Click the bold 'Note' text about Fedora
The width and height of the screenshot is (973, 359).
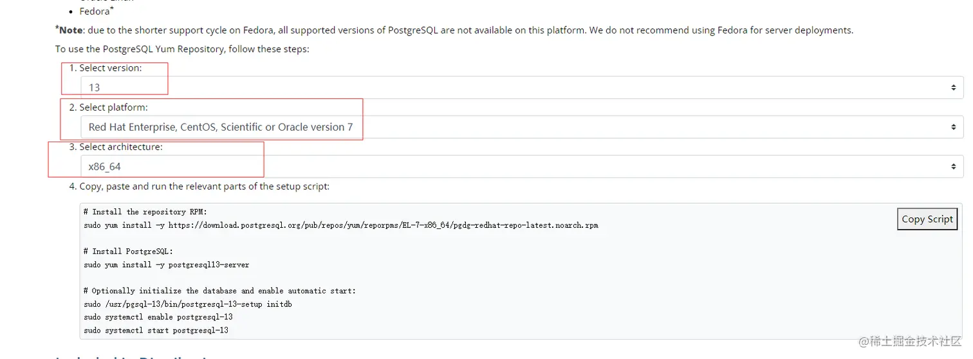pos(71,30)
